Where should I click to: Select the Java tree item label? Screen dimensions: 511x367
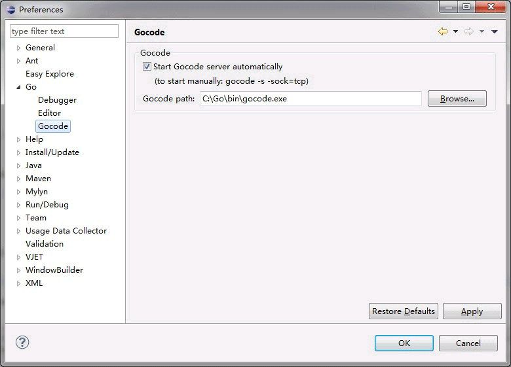(x=33, y=166)
